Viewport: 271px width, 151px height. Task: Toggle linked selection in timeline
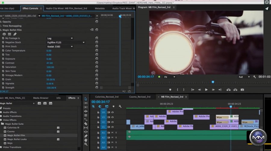(x=107, y=107)
